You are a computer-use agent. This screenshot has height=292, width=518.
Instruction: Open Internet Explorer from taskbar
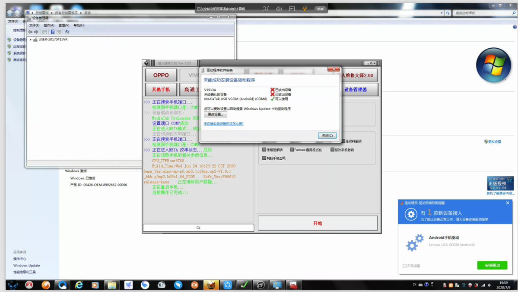(x=79, y=285)
